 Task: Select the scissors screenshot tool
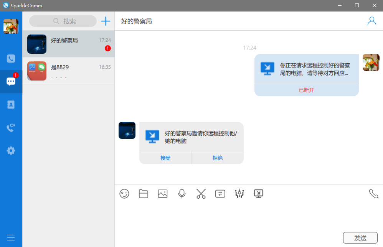(x=201, y=194)
